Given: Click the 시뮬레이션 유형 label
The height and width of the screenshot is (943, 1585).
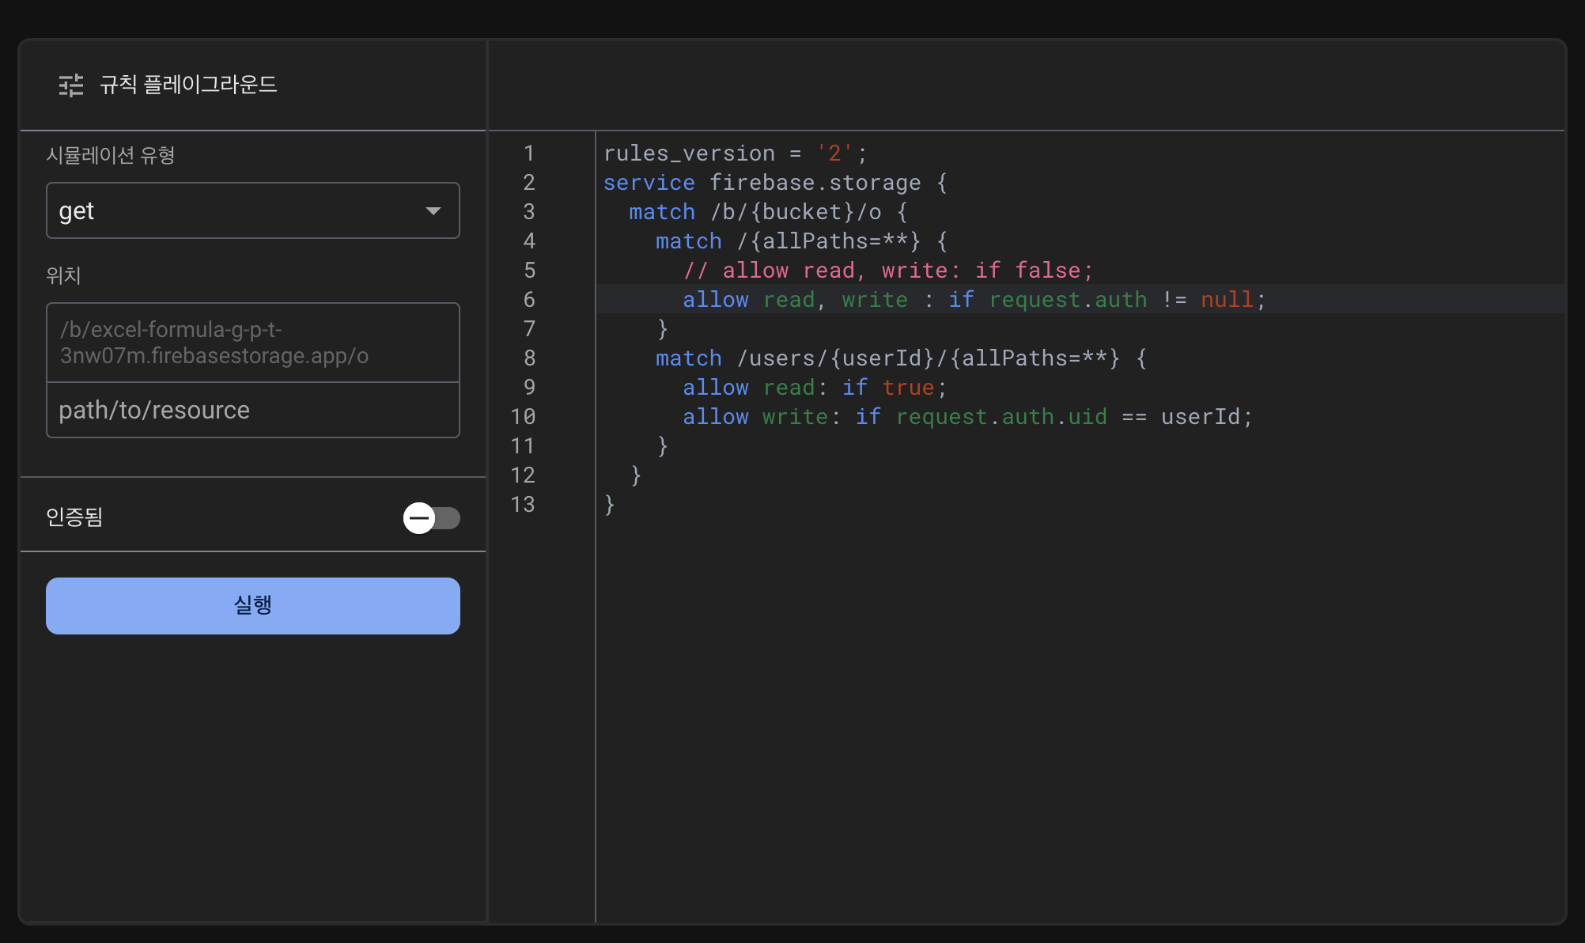Looking at the screenshot, I should coord(111,155).
